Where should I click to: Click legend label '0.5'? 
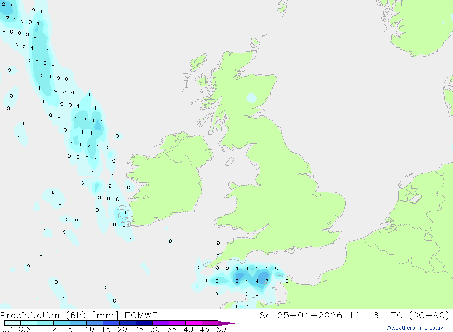point(24,329)
